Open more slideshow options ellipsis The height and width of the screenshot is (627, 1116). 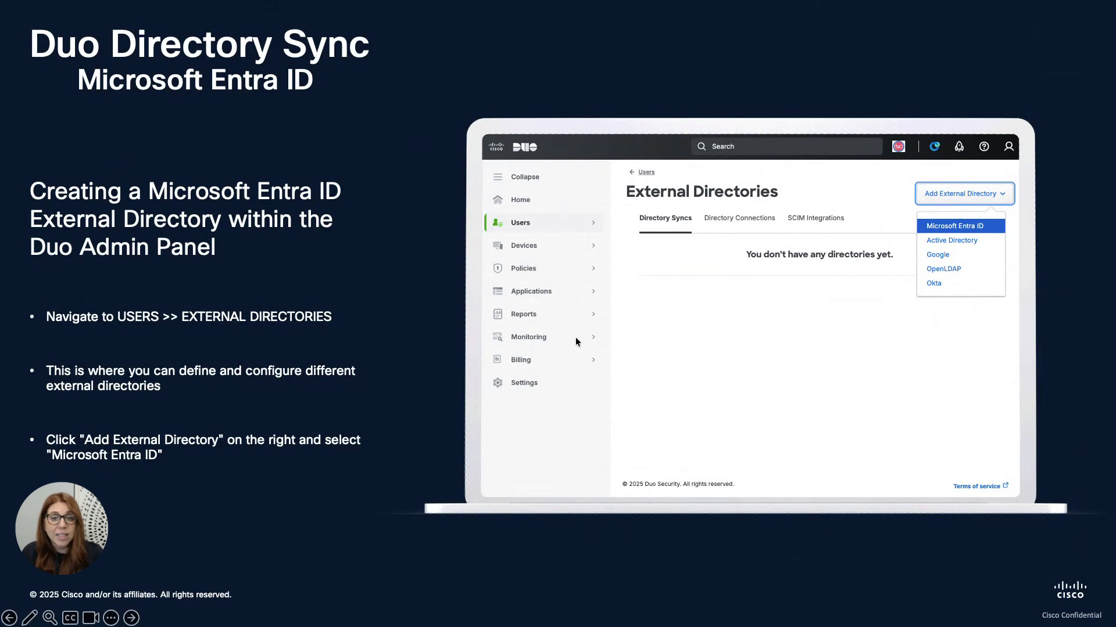111,618
